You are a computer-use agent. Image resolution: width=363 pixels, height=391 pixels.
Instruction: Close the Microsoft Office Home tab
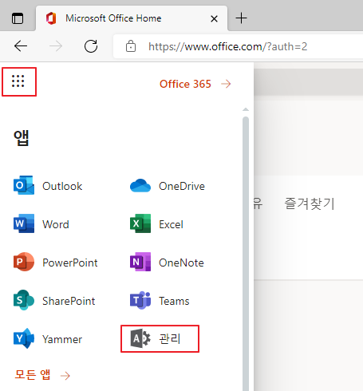coord(214,18)
